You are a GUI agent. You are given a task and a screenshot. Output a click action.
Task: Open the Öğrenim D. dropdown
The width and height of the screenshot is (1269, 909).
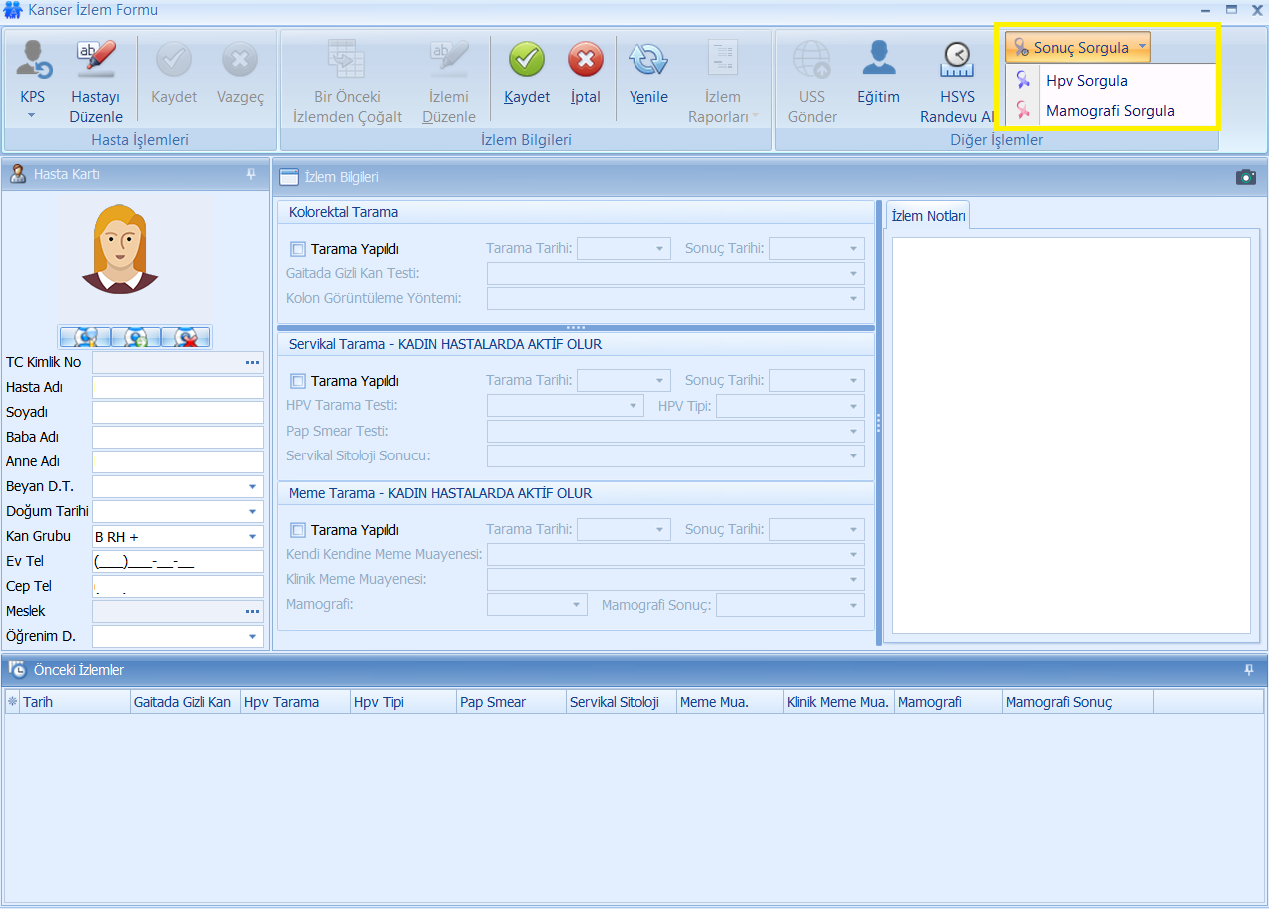click(252, 637)
